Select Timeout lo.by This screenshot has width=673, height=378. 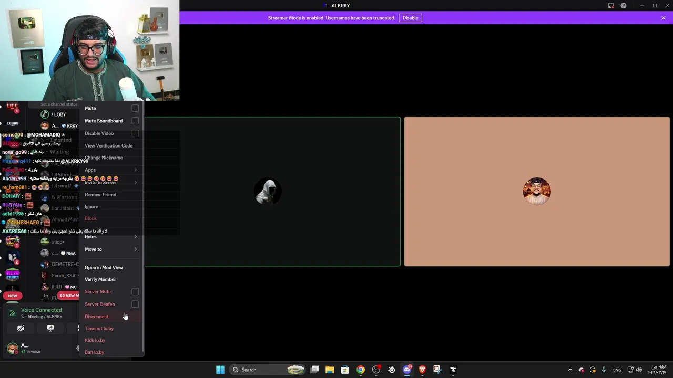(x=111, y=329)
